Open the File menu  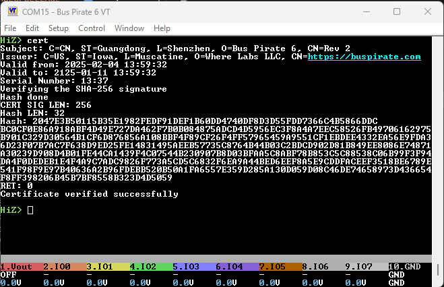10,28
